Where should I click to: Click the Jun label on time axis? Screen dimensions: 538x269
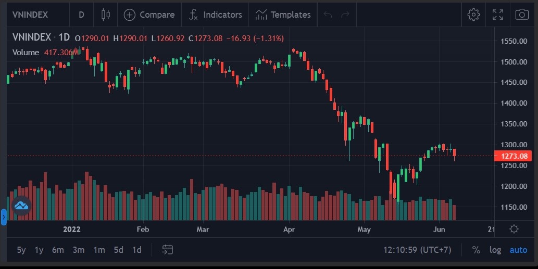pyautogui.click(x=439, y=229)
